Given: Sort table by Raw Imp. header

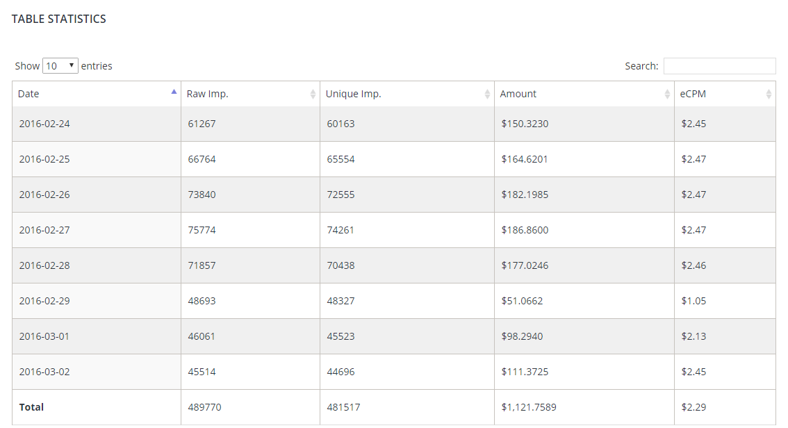Looking at the screenshot, I should coord(208,94).
